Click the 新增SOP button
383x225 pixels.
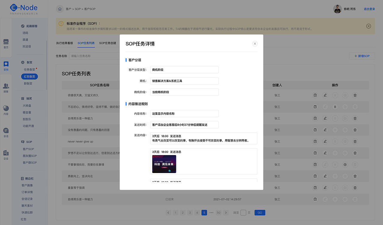[x=362, y=56]
